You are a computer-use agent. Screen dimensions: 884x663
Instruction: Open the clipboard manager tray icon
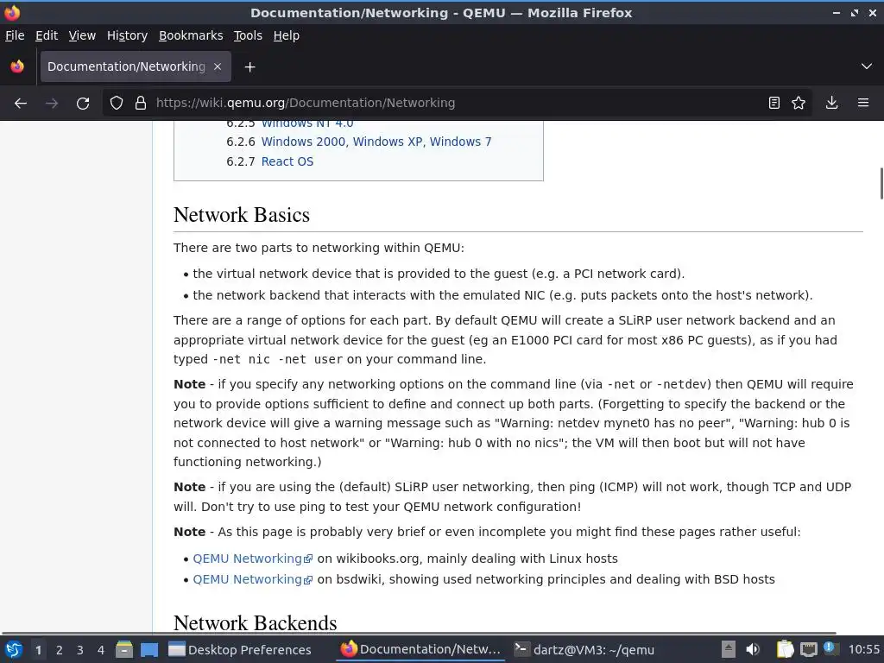tap(785, 649)
